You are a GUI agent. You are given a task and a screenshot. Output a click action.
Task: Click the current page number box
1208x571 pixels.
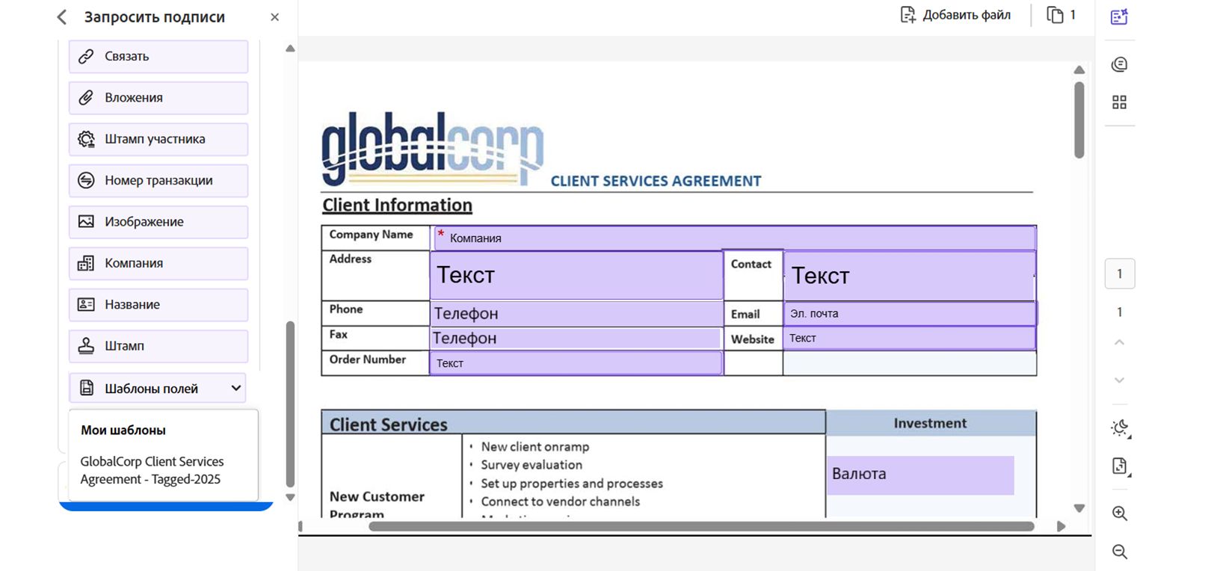point(1120,274)
